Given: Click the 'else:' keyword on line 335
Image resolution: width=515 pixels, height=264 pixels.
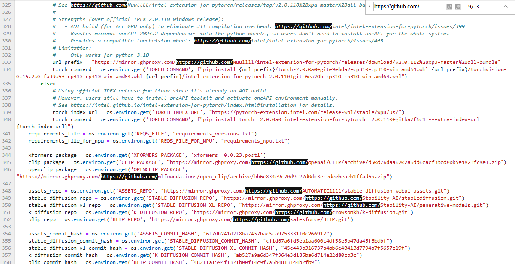Looking at the screenshot, I should tap(48, 84).
